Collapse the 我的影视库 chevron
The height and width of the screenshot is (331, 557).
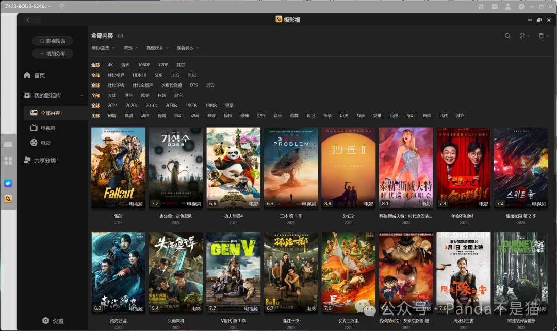point(81,95)
